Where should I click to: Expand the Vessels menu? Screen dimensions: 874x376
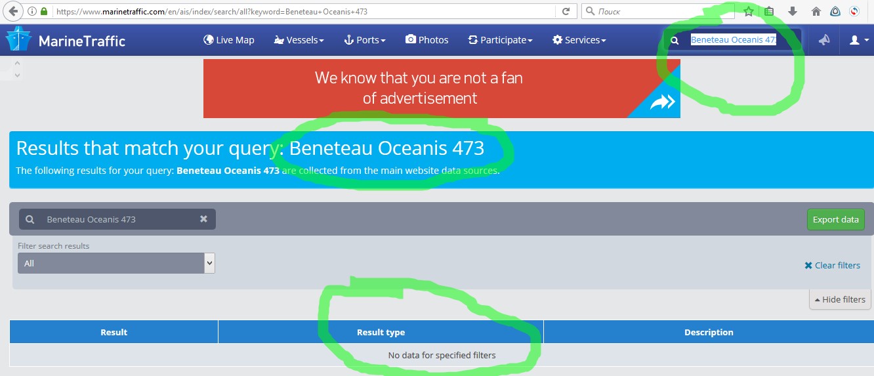(299, 40)
